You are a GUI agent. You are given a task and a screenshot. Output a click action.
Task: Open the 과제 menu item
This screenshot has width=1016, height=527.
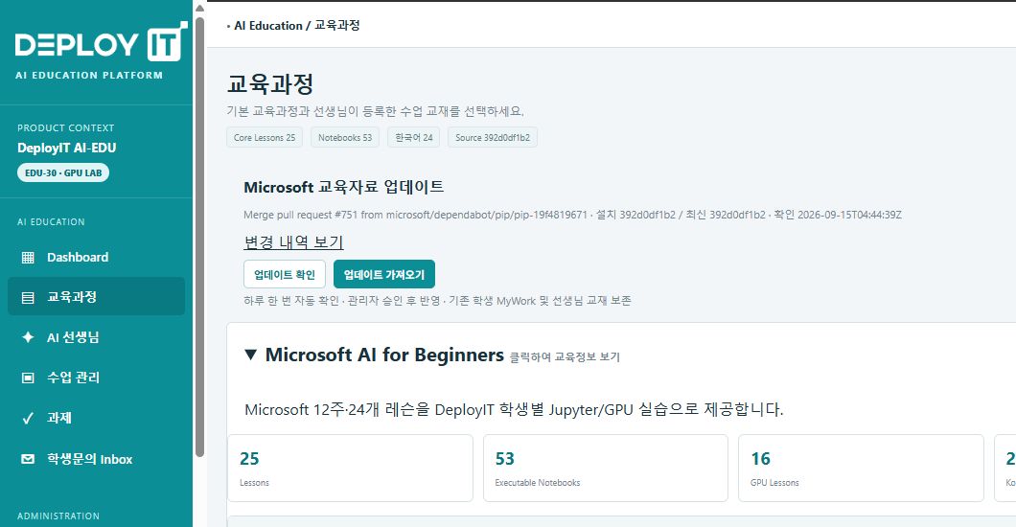point(97,418)
